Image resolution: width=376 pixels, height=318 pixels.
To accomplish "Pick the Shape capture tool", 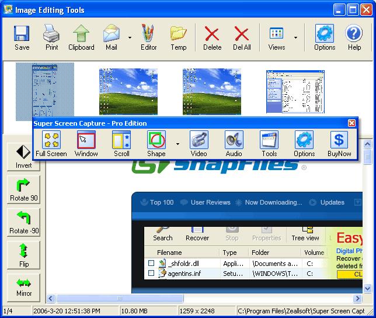I will point(156,140).
